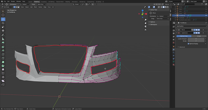Viewport: 208px width, 110px height.
Task: Open the Add Modifier dropdown
Action: (x=191, y=26)
